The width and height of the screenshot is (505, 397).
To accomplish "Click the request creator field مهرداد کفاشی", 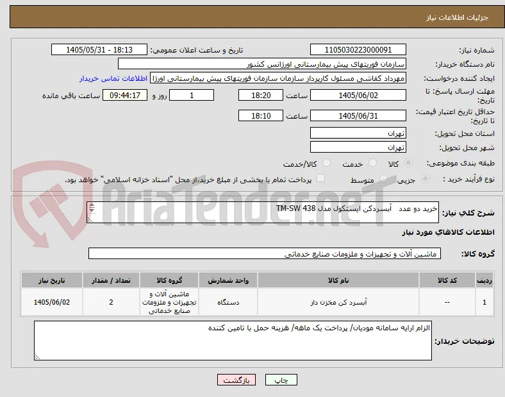I will 278,78.
